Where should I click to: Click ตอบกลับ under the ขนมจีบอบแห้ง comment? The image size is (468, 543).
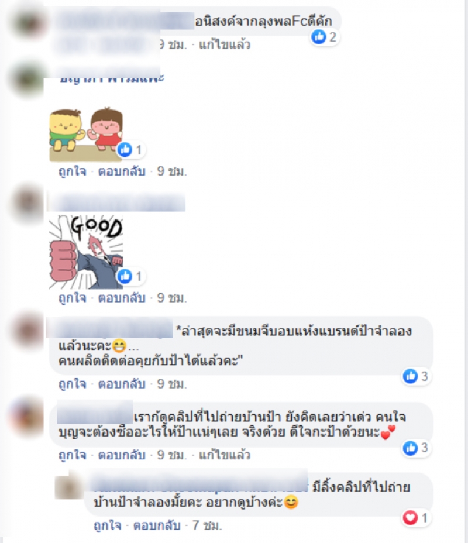(x=122, y=384)
